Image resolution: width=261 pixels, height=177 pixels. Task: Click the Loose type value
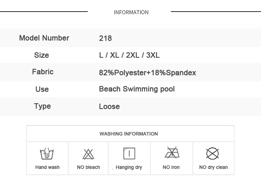click(109, 107)
